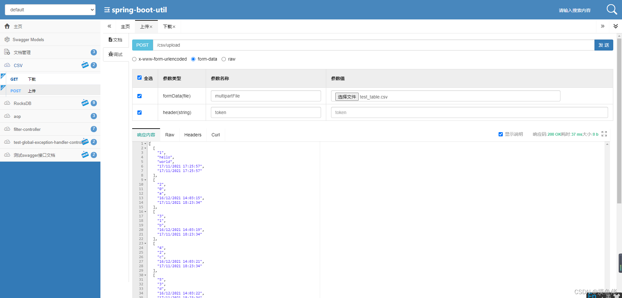
Task: Open the Headers response tab
Action: click(193, 135)
